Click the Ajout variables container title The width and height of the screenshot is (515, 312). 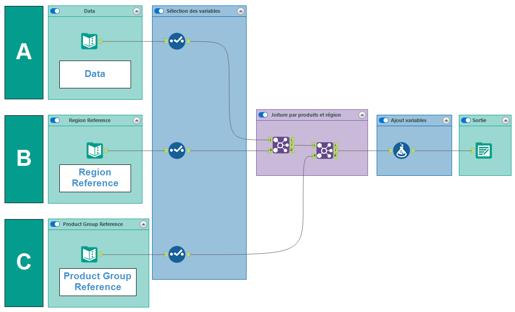[409, 120]
